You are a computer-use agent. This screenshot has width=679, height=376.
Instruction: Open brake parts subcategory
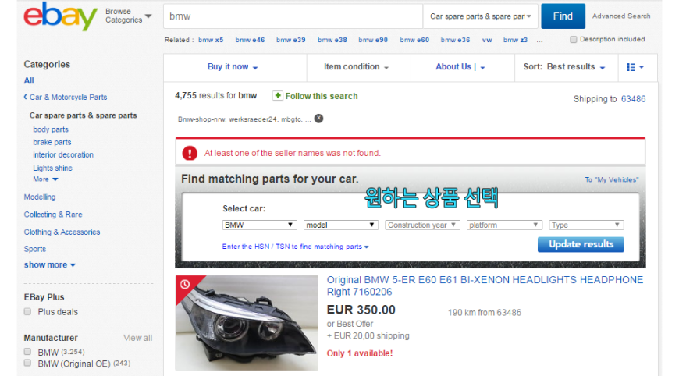click(x=52, y=142)
